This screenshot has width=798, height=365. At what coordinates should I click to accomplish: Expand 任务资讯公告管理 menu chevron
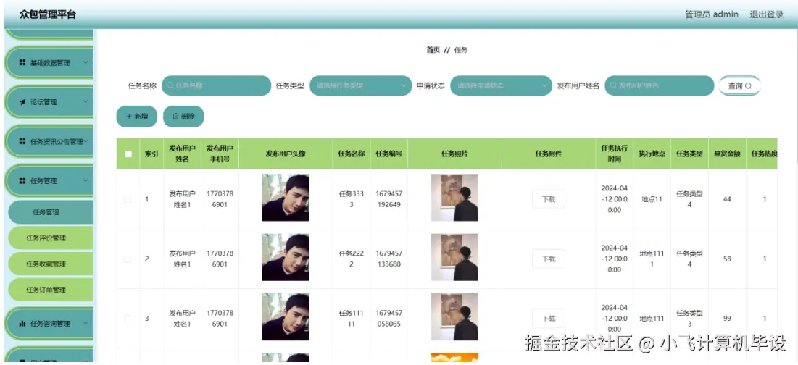(86, 141)
